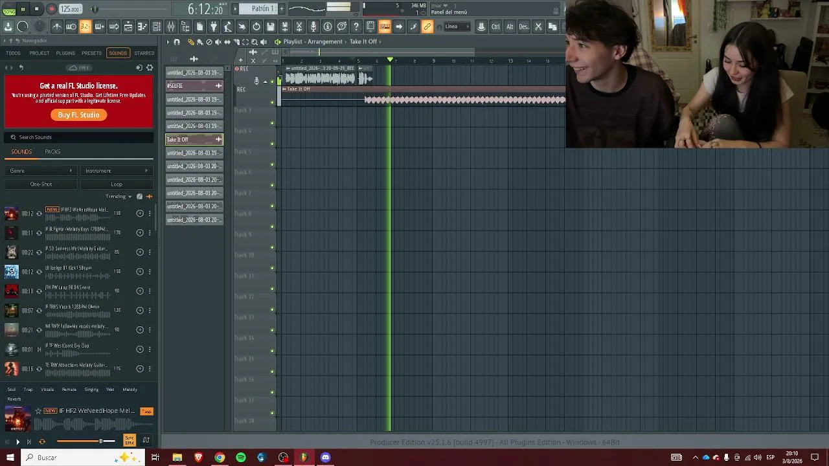Select the pencil draw tool in playlist
Image resolution: width=829 pixels, height=466 pixels.
190,41
